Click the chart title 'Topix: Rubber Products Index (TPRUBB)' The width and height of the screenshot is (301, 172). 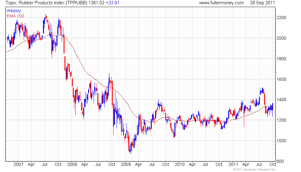tap(46, 3)
